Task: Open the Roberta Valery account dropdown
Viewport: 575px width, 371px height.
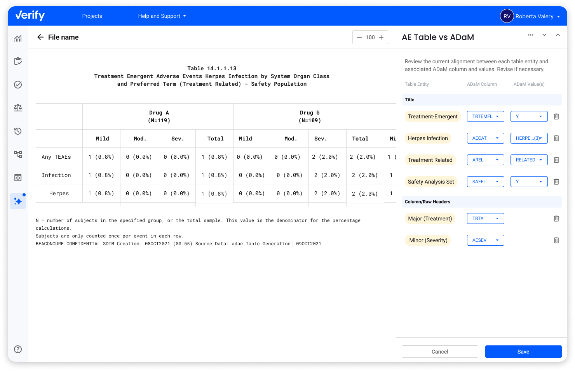Action: coord(531,16)
